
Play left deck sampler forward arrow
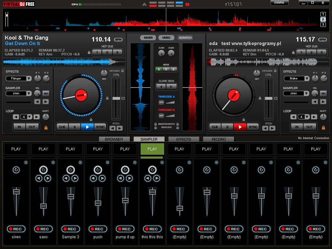45,102
